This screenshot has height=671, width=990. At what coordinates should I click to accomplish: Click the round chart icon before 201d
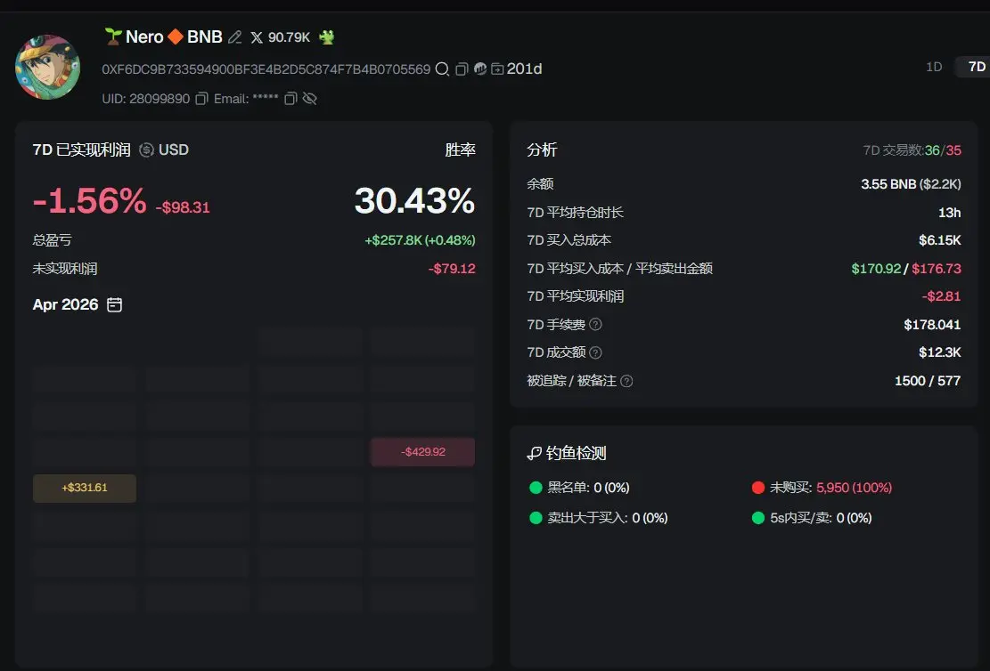click(x=480, y=69)
